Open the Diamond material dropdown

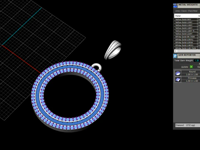click(x=187, y=125)
